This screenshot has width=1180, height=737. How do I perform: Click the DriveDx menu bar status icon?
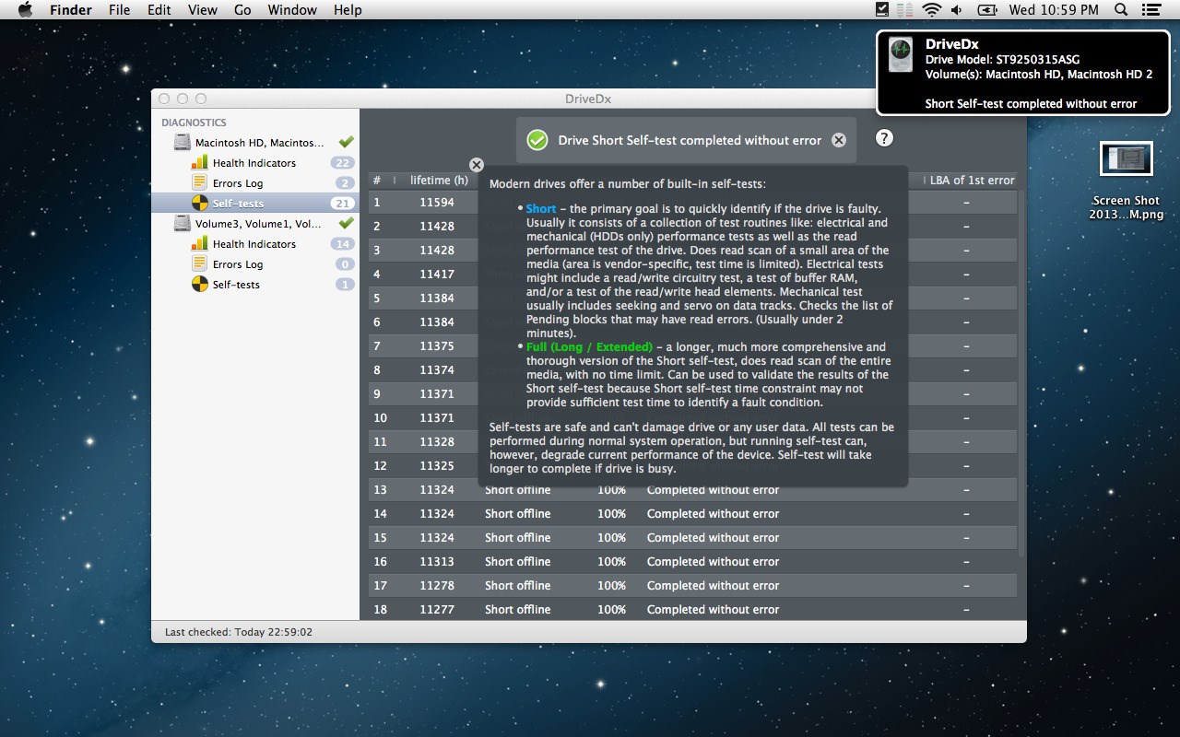click(x=882, y=10)
